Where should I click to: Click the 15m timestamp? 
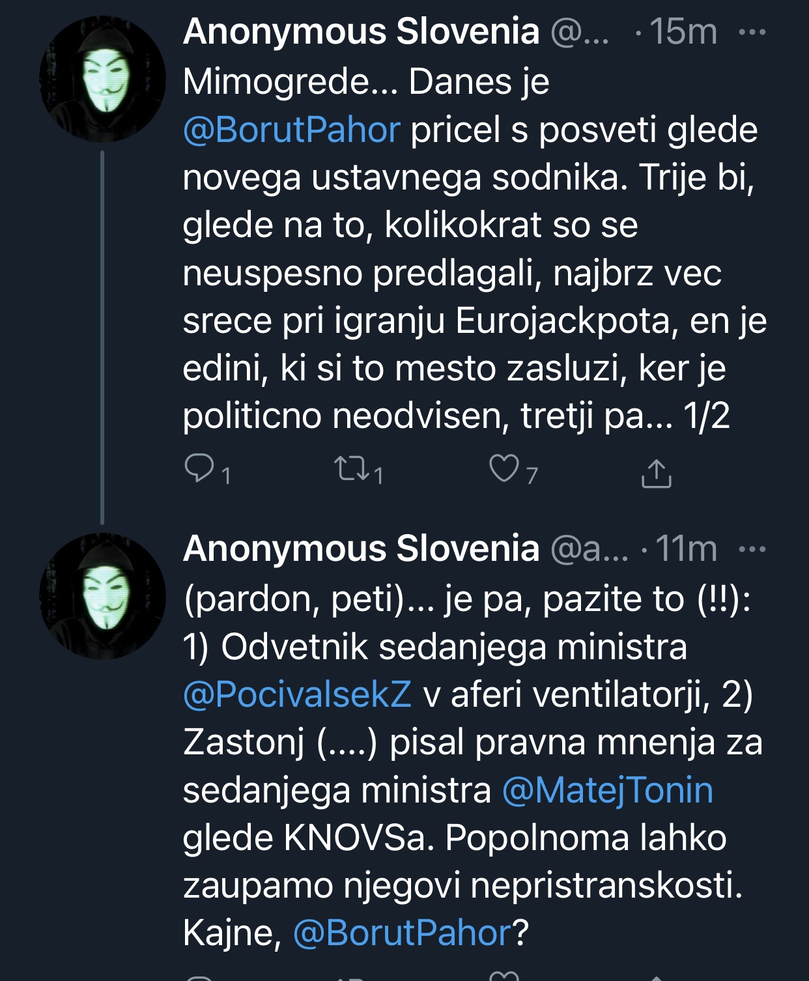(x=683, y=32)
